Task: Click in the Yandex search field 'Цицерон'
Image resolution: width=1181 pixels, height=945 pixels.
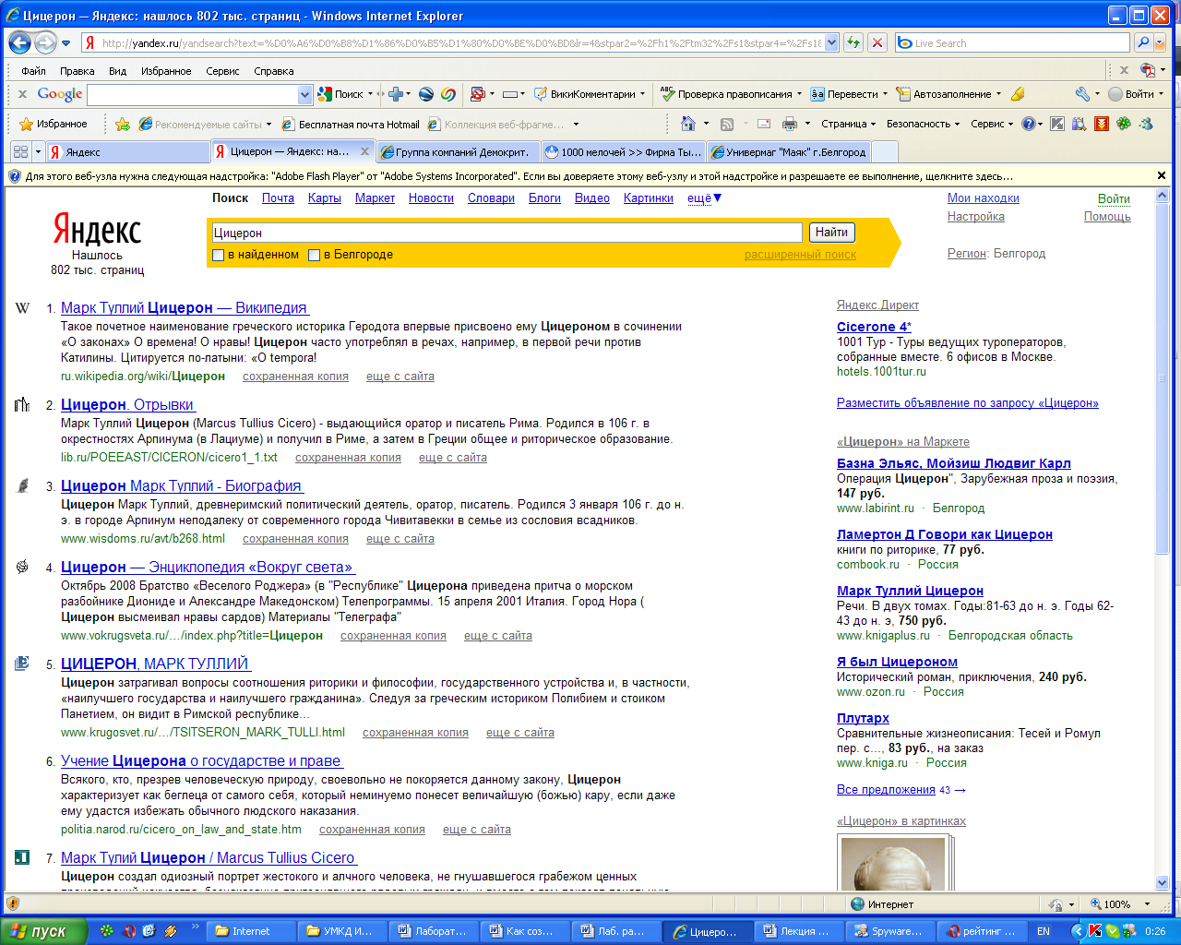Action: [x=507, y=233]
